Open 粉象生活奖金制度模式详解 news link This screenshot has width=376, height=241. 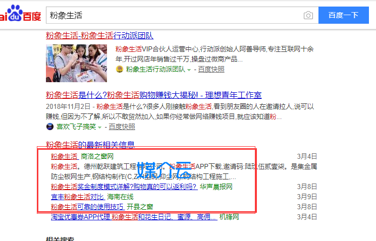tap(124, 187)
